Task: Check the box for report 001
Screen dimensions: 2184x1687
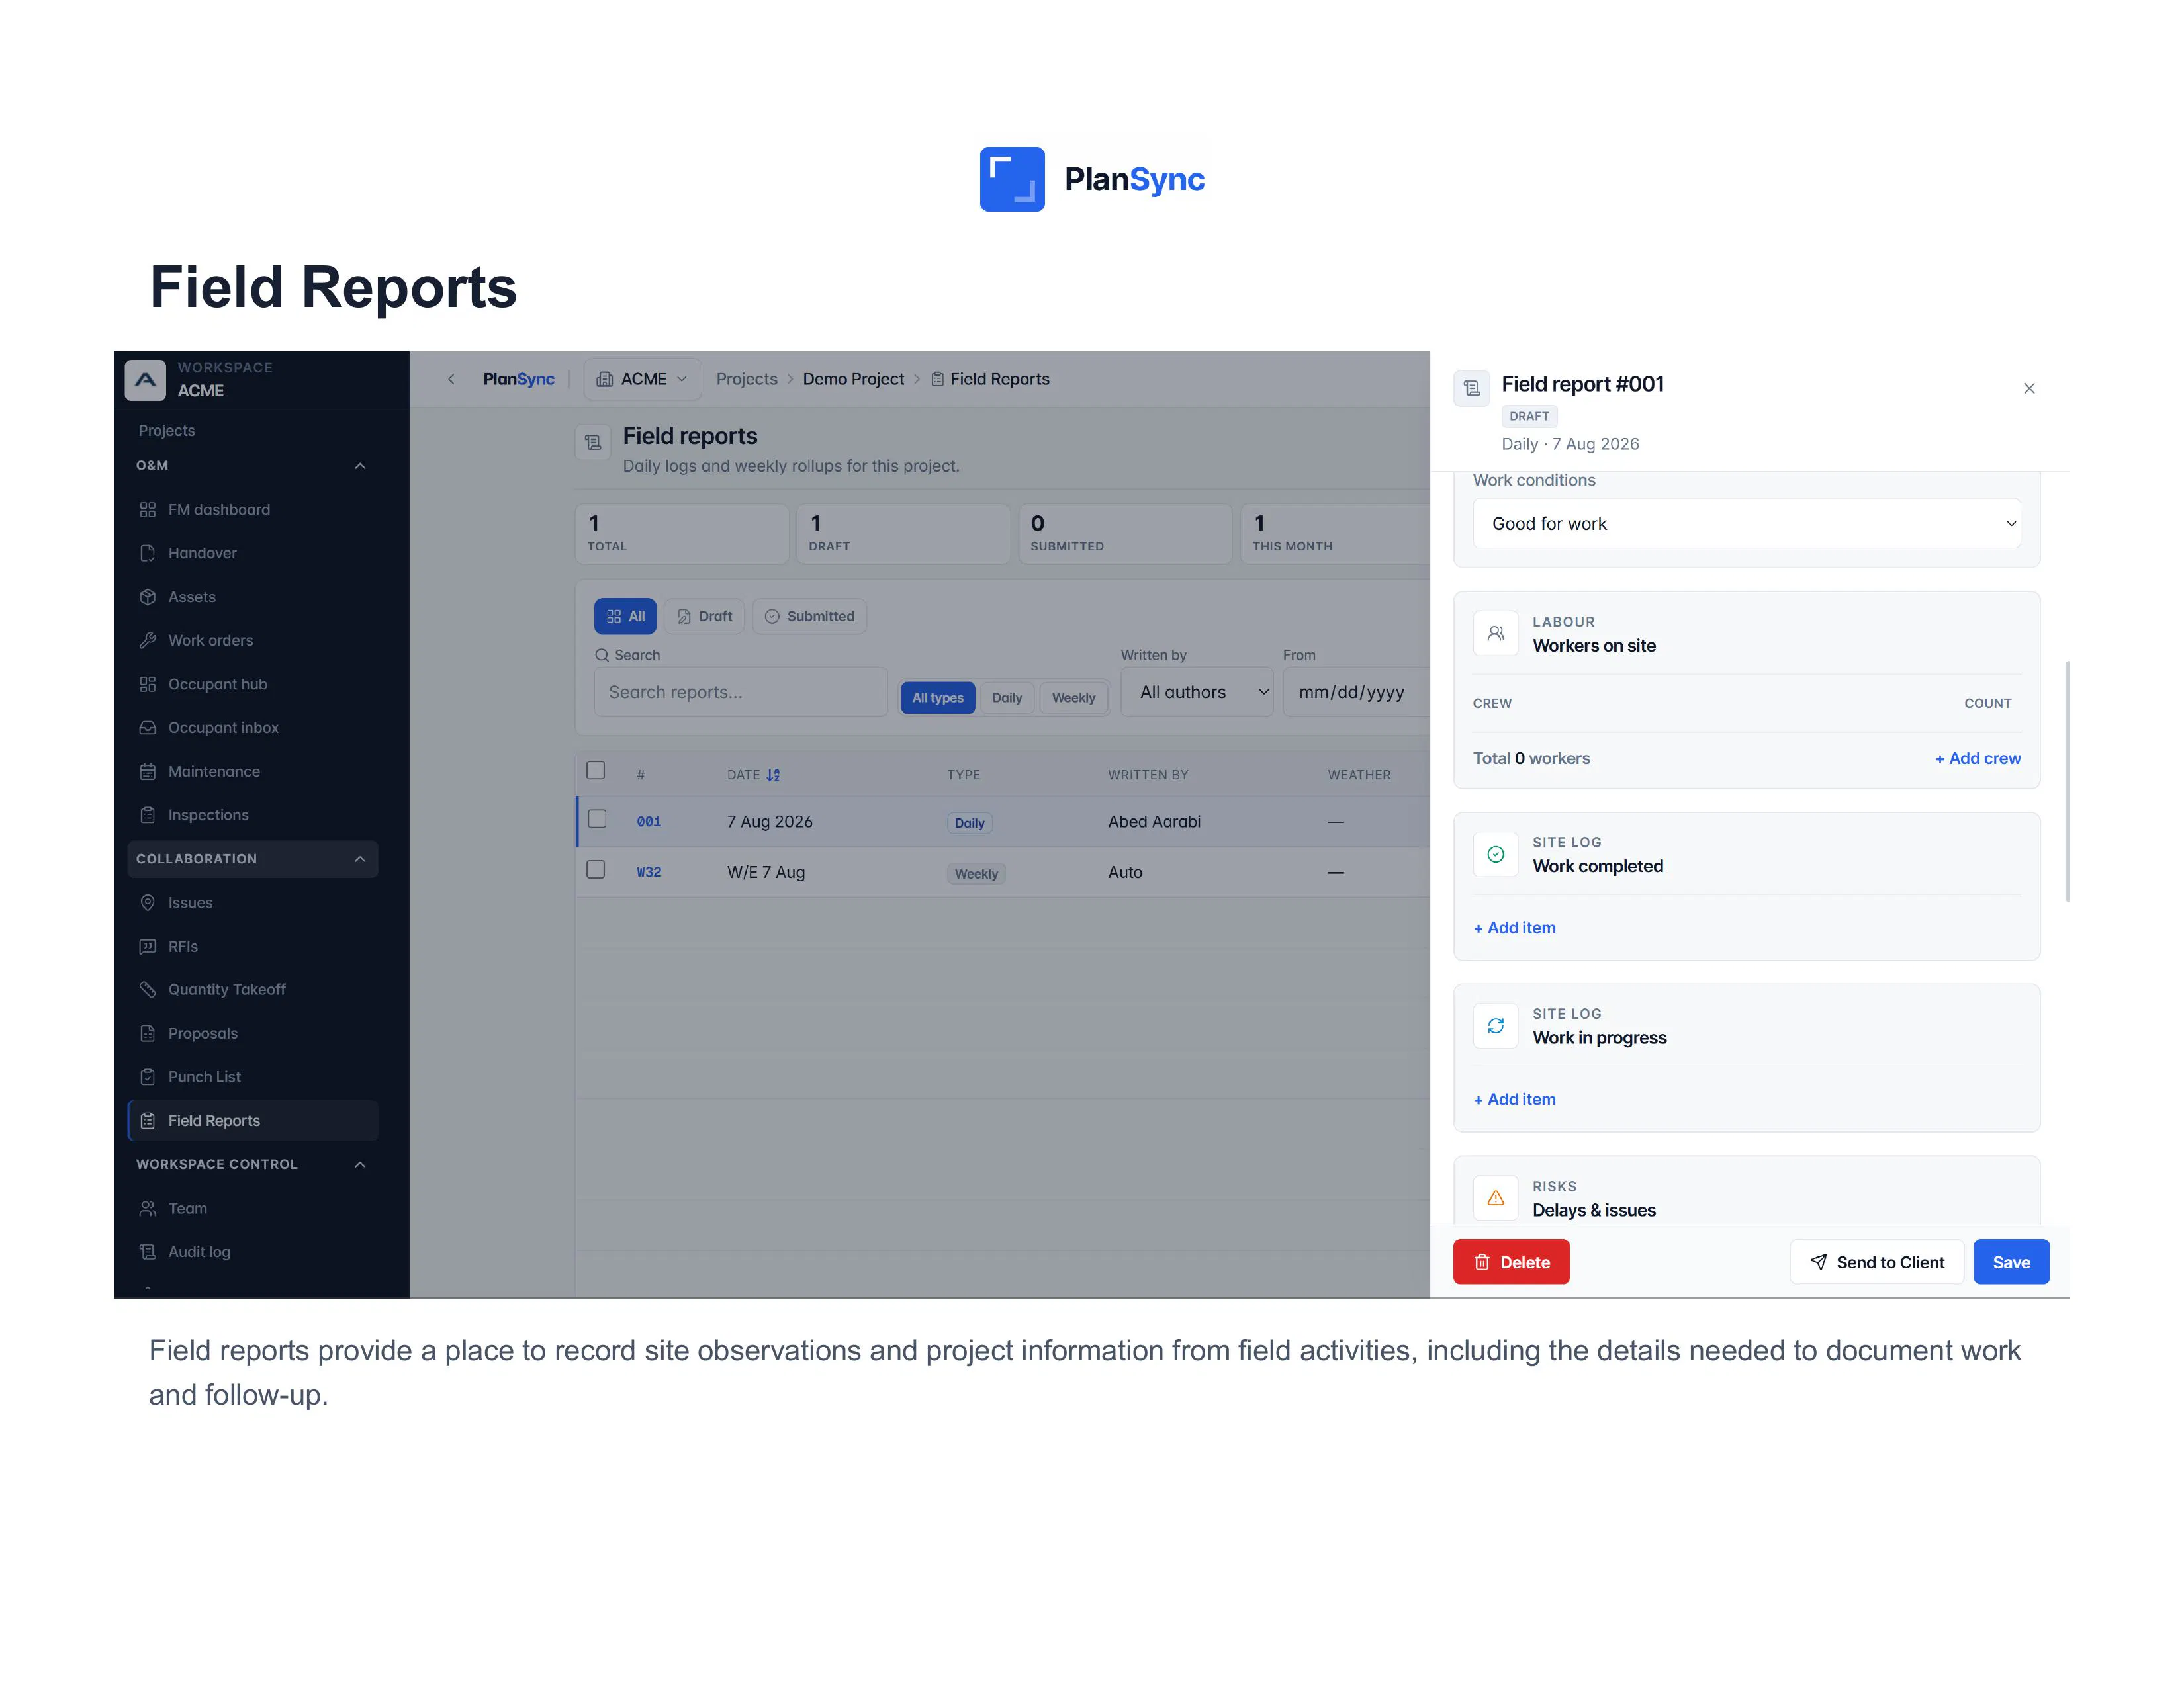Action: [x=597, y=818]
